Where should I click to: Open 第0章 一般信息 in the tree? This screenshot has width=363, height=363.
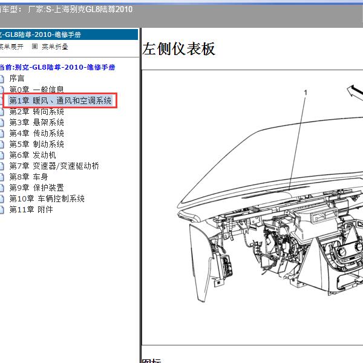click(x=36, y=89)
